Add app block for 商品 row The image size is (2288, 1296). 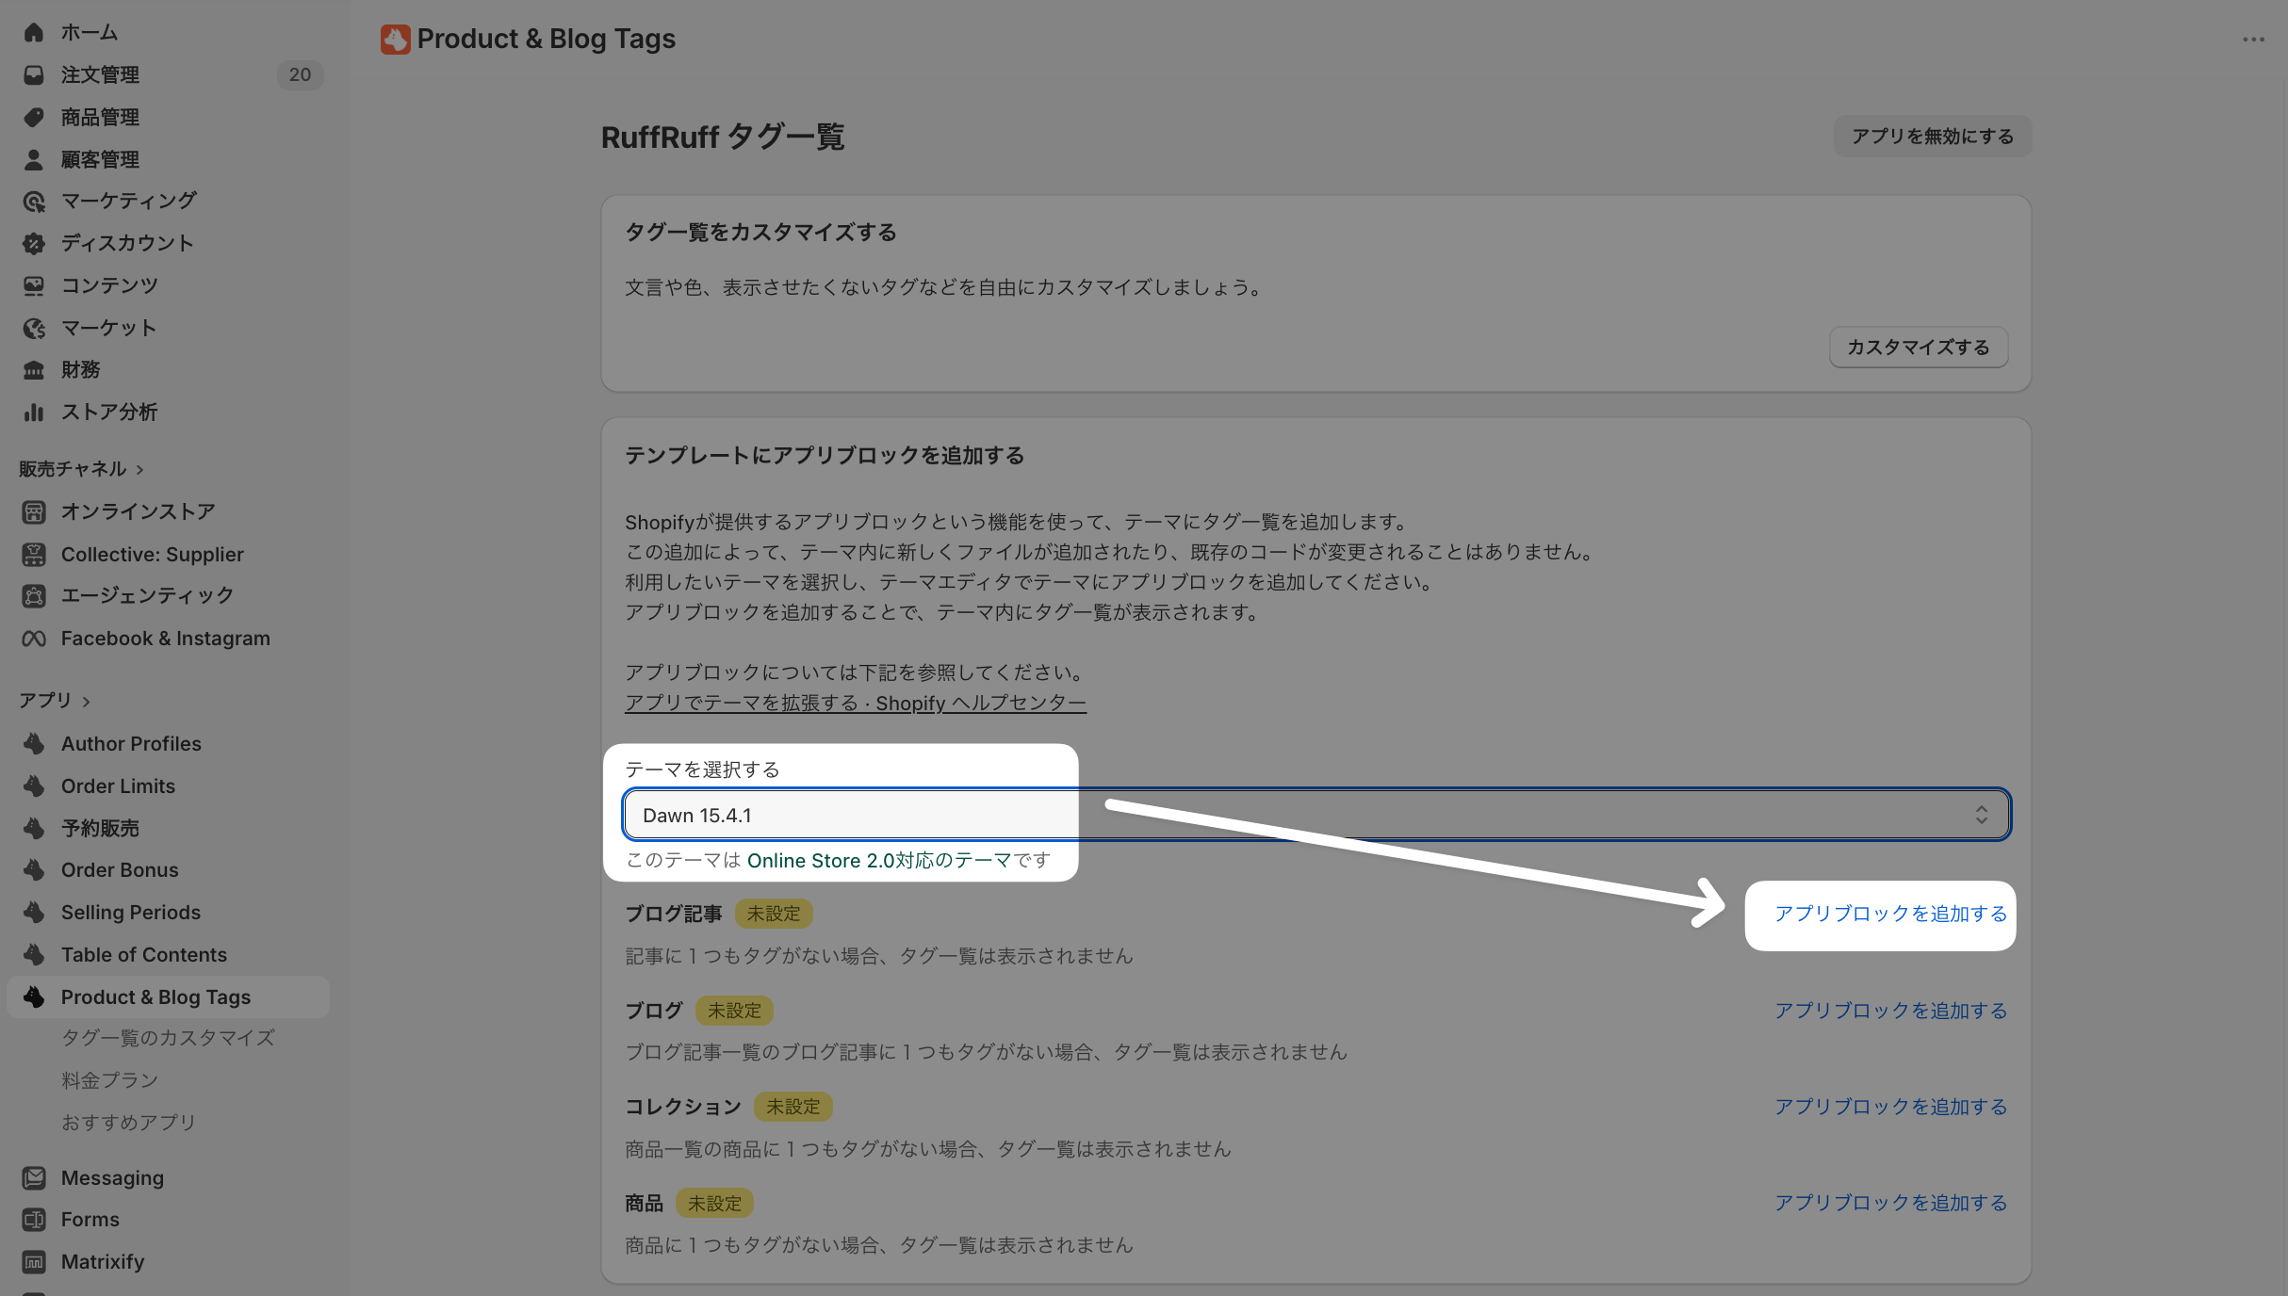[x=1890, y=1203]
